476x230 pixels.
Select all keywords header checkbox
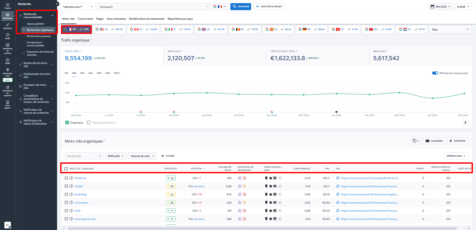coord(66,169)
